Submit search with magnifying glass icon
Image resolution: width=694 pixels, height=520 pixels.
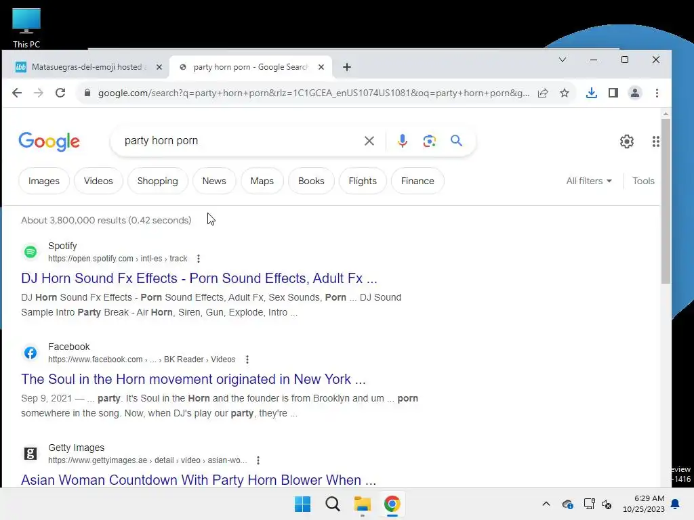(x=456, y=141)
